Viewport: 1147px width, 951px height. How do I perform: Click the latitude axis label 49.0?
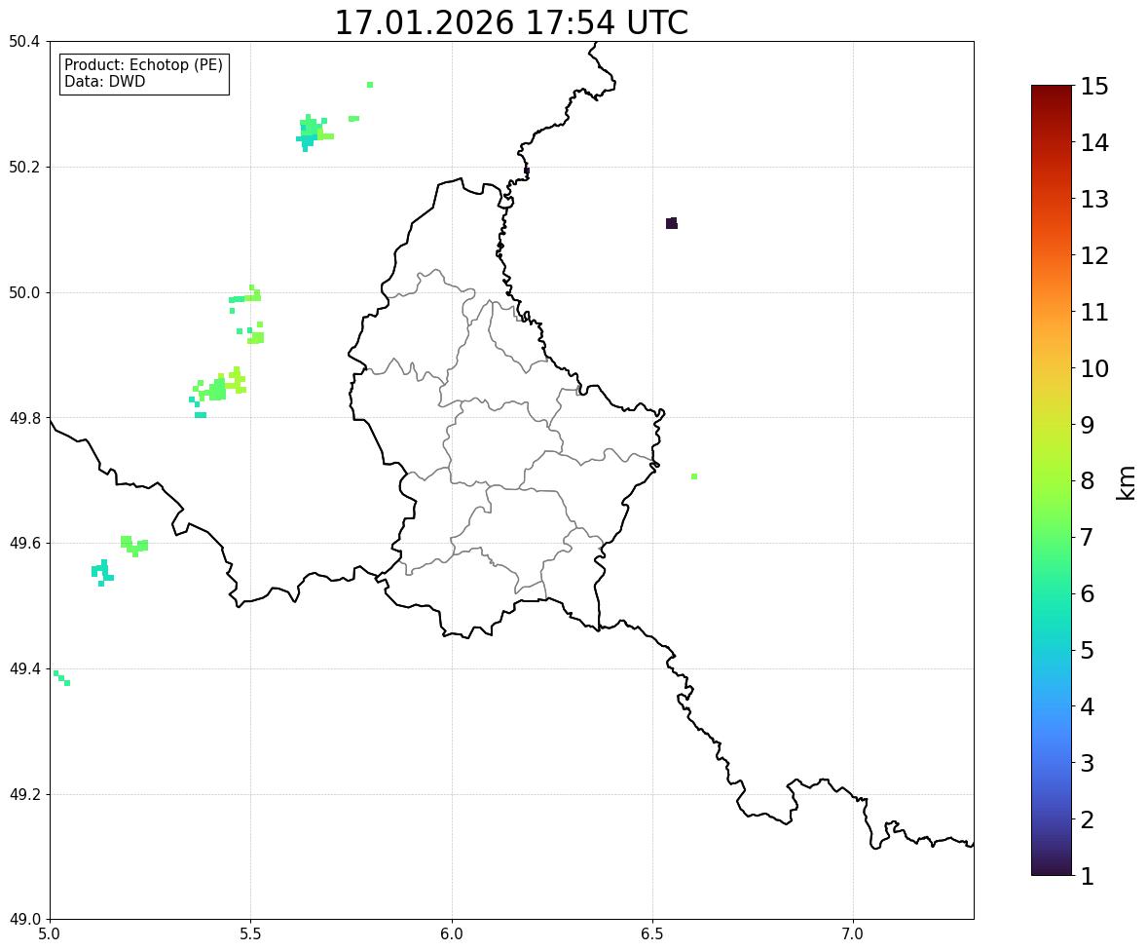point(24,920)
